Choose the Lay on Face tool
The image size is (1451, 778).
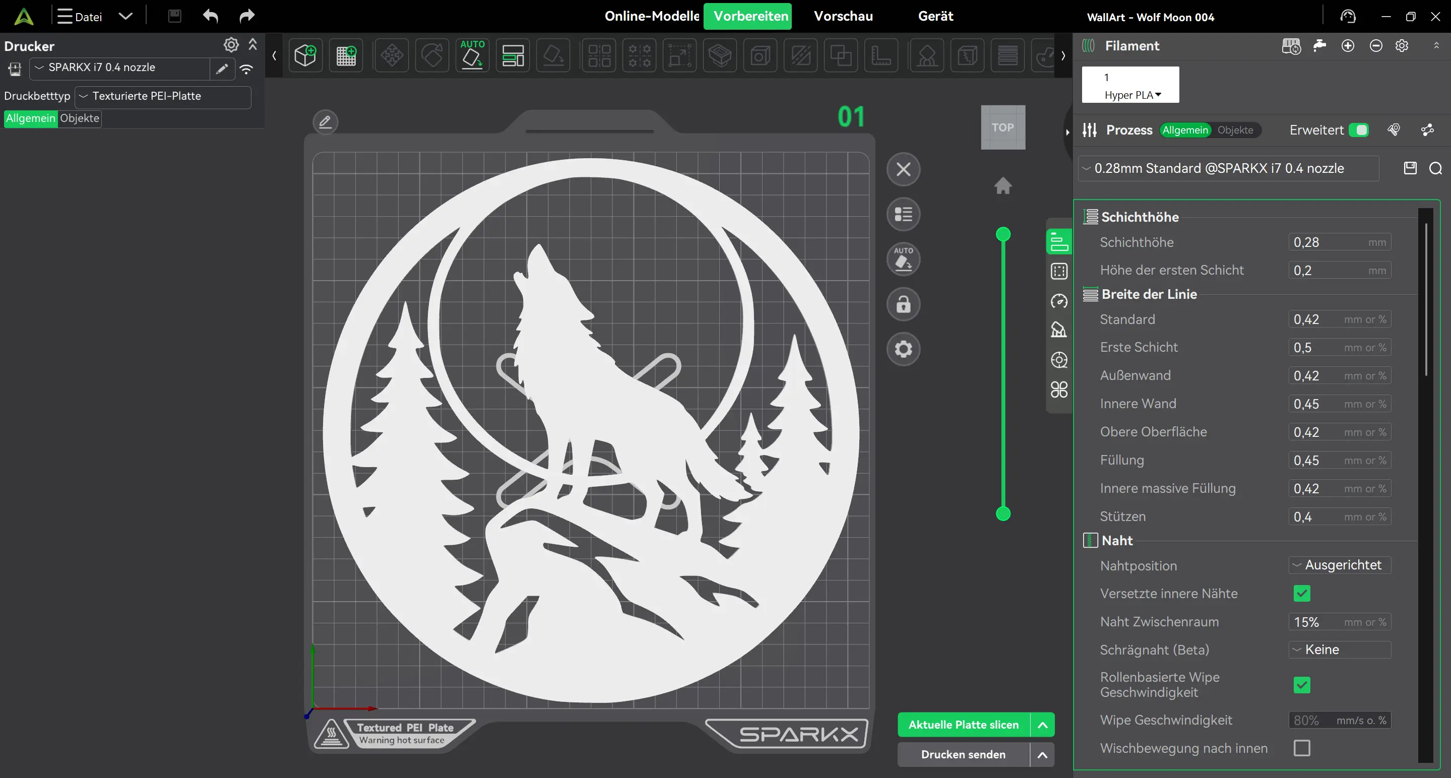coord(553,55)
